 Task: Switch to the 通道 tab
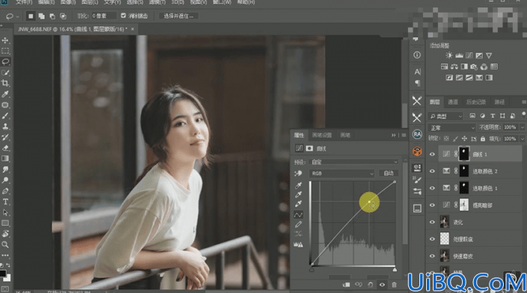(453, 102)
